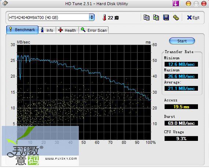Click the HTS424040M9AT00 drive combo box
Screen dimensions: 209x168
coord(51,17)
